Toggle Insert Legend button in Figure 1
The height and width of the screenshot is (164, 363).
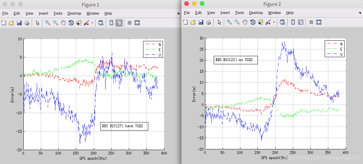click(x=119, y=22)
